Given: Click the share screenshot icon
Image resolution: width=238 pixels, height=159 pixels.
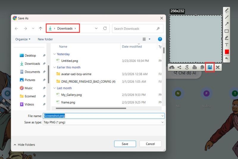Looking at the screenshot, I should (x=179, y=67).
